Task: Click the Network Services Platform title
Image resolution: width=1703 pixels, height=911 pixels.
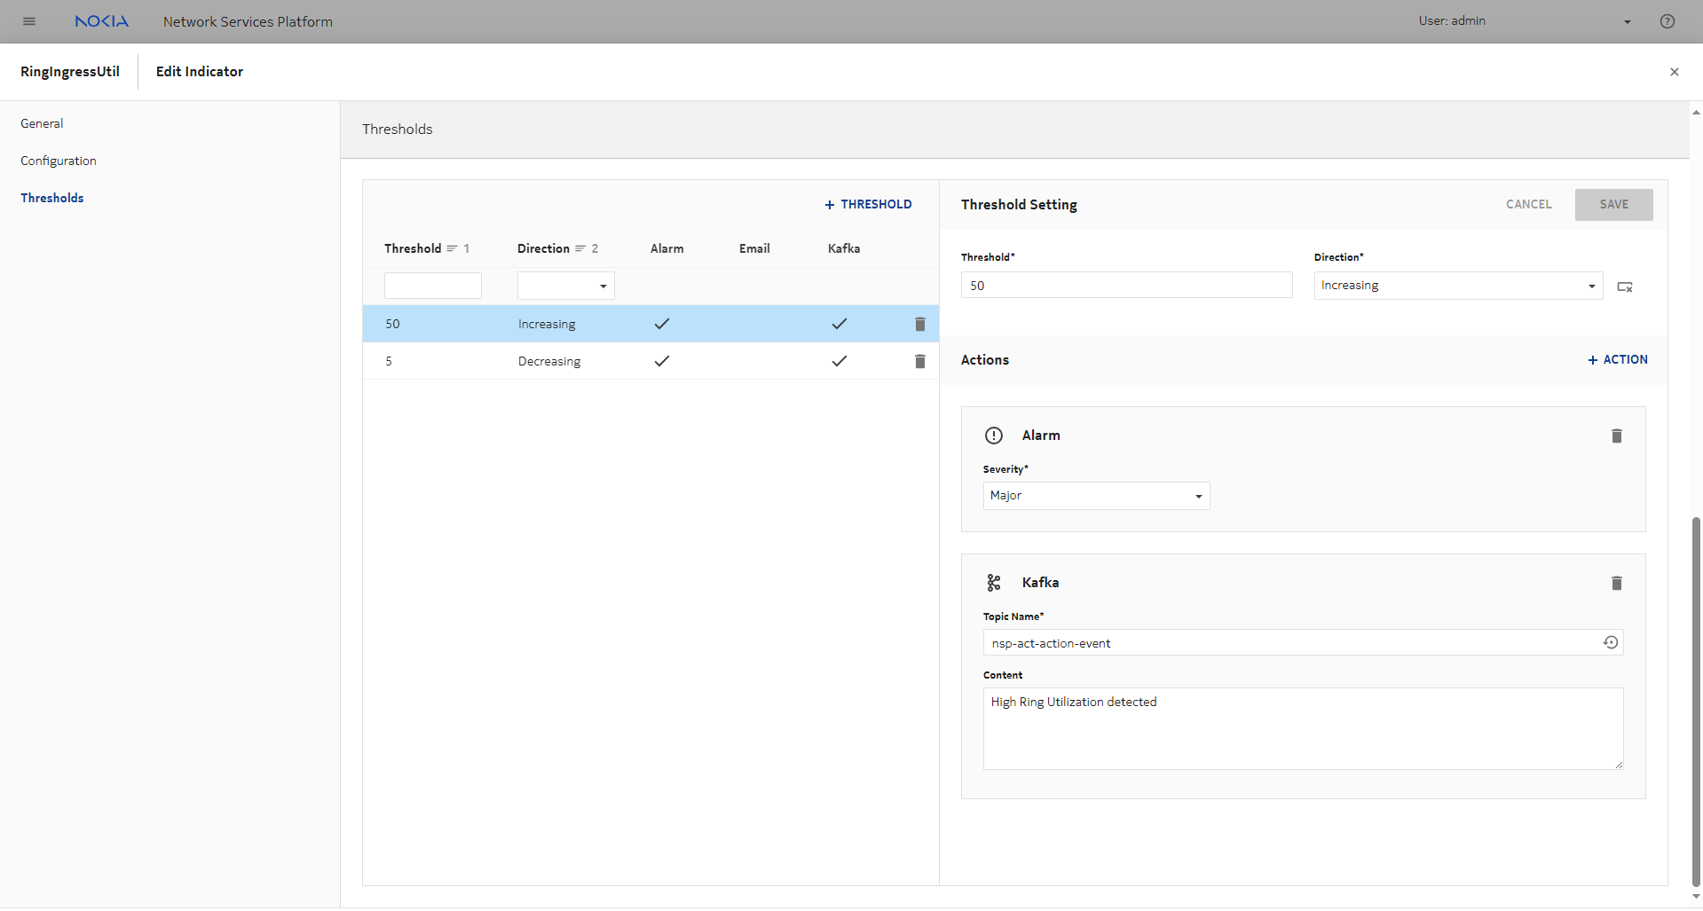Action: tap(248, 21)
